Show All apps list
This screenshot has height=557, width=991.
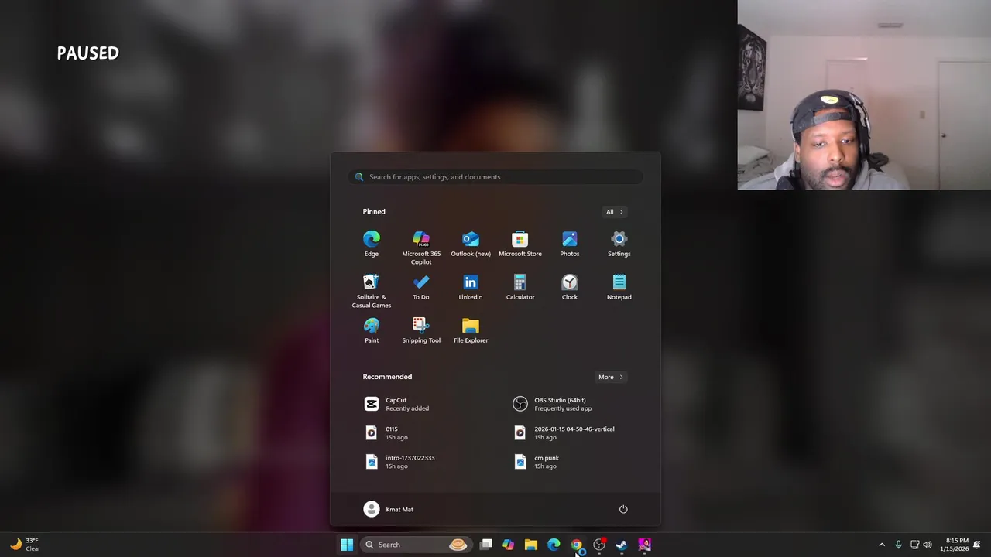tap(615, 212)
